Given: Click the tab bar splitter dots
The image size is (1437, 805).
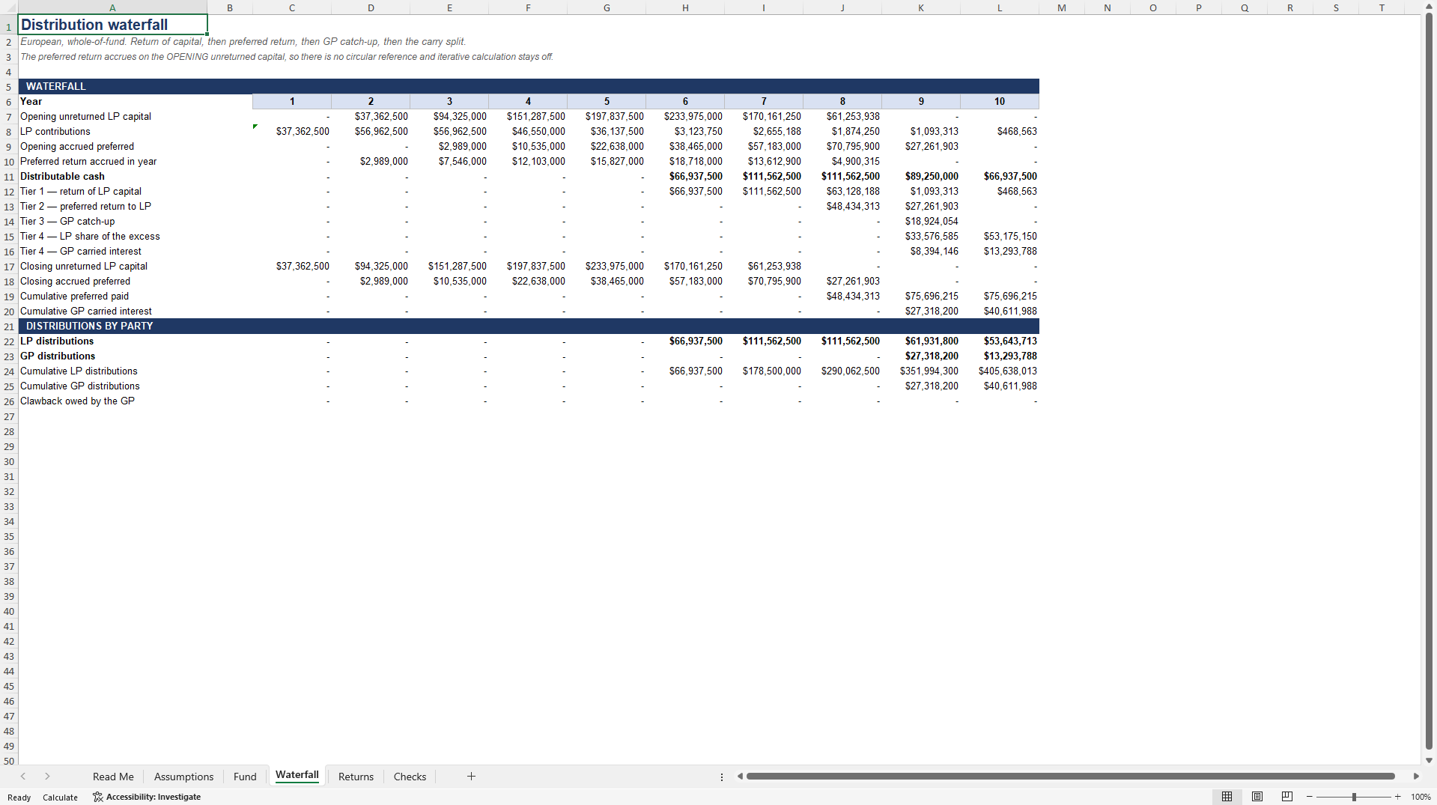Looking at the screenshot, I should pos(722,777).
